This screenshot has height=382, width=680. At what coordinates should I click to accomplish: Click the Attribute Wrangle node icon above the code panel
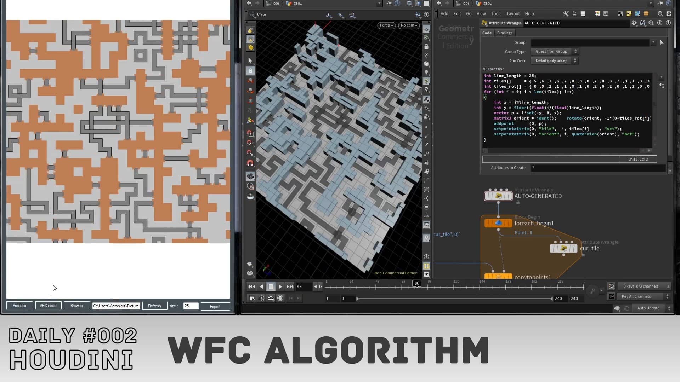click(x=484, y=23)
